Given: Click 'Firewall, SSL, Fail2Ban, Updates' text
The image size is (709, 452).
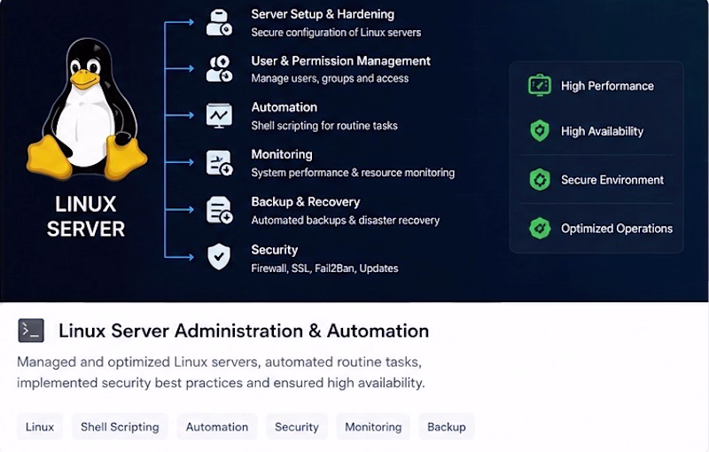Looking at the screenshot, I should tap(324, 269).
